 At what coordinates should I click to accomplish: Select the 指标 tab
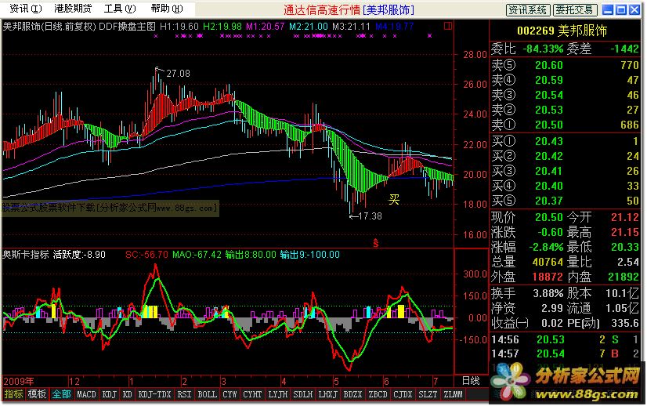13,394
